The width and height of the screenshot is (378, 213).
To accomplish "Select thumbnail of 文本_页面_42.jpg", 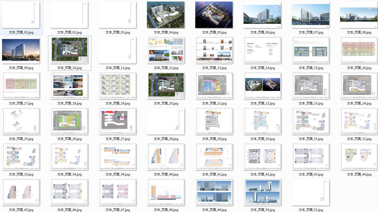I will click(x=262, y=157).
